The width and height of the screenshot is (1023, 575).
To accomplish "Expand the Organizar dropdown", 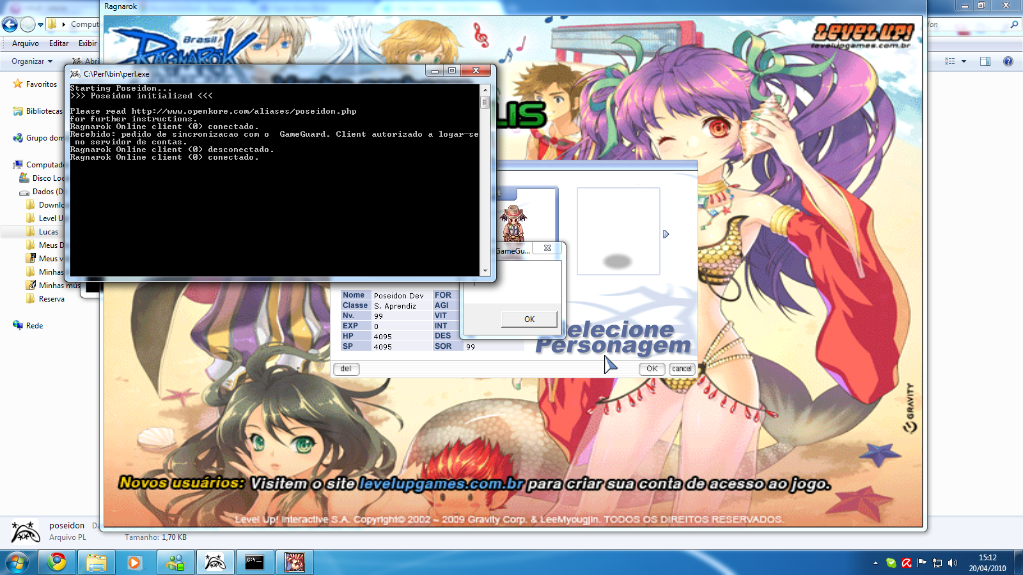I will click(x=32, y=61).
